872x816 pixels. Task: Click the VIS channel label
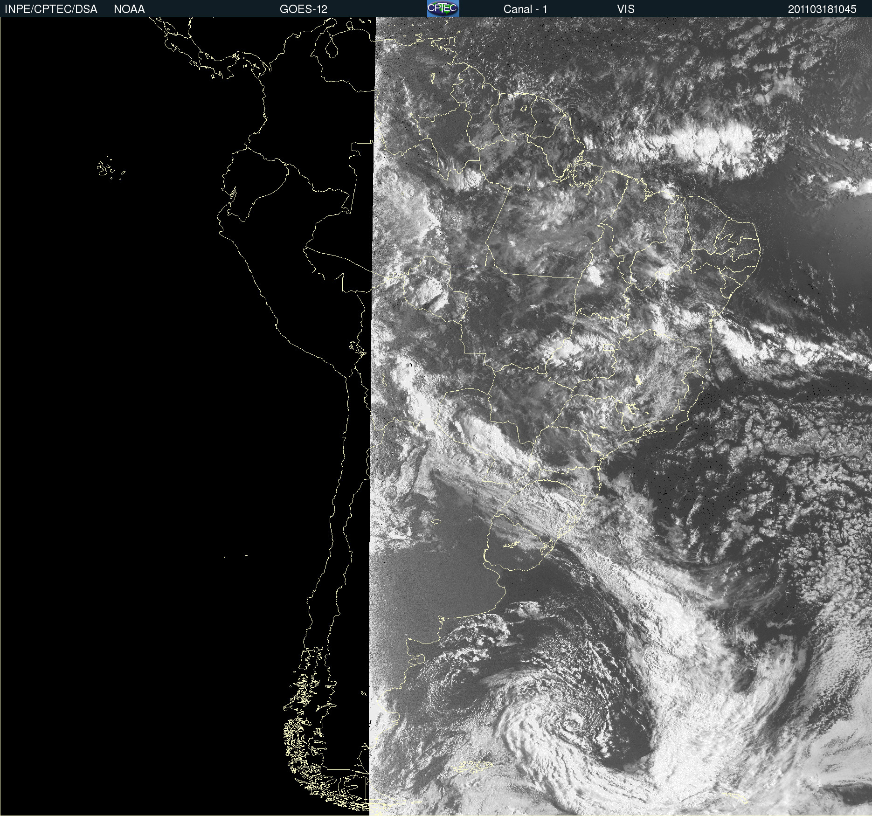(x=626, y=9)
